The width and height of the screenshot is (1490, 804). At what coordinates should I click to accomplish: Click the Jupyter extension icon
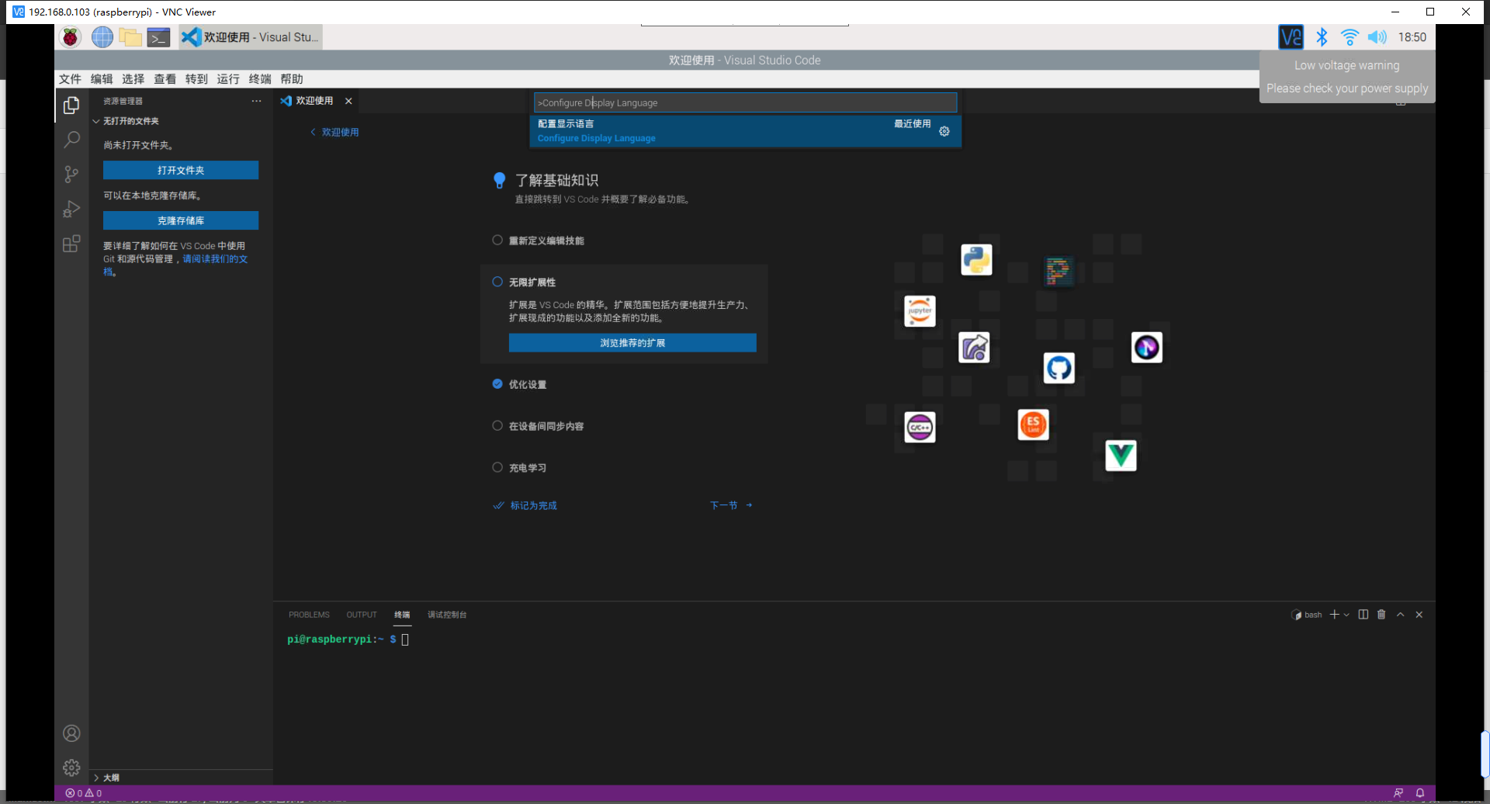tap(920, 311)
